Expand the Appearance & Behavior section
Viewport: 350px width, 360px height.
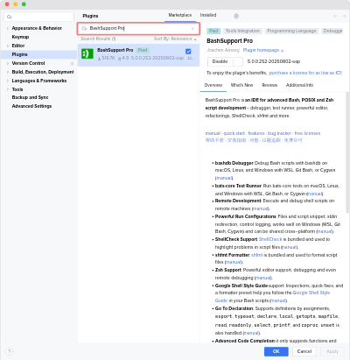click(8, 28)
